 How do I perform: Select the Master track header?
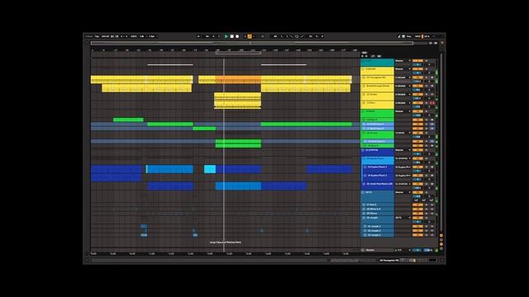(x=377, y=250)
